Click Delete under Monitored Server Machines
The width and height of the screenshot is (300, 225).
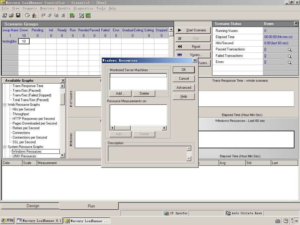coord(144,93)
